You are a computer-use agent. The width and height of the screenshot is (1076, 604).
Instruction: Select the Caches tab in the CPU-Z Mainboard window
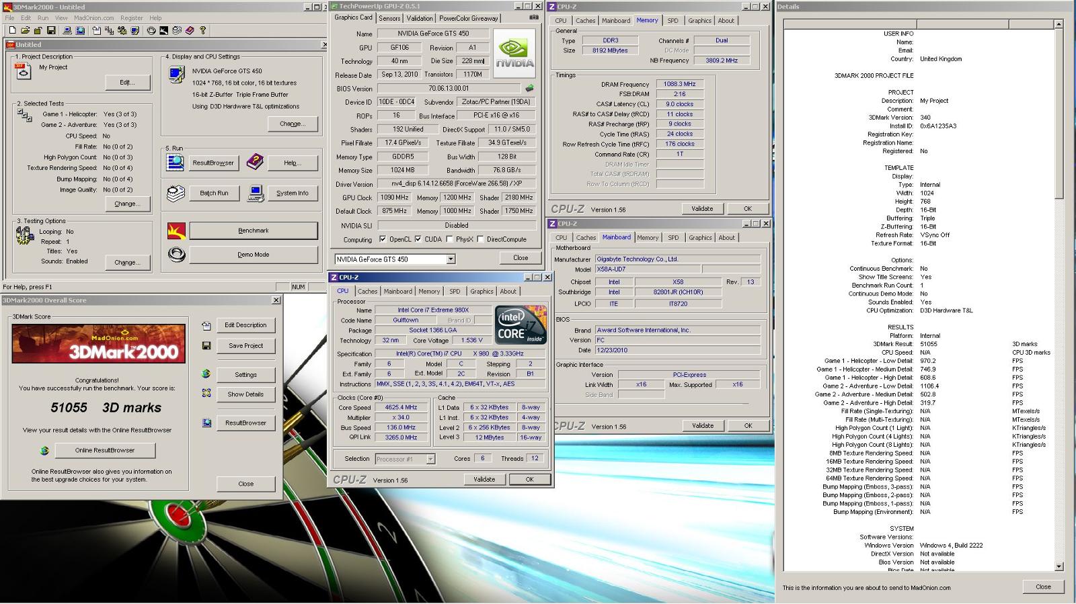(586, 238)
